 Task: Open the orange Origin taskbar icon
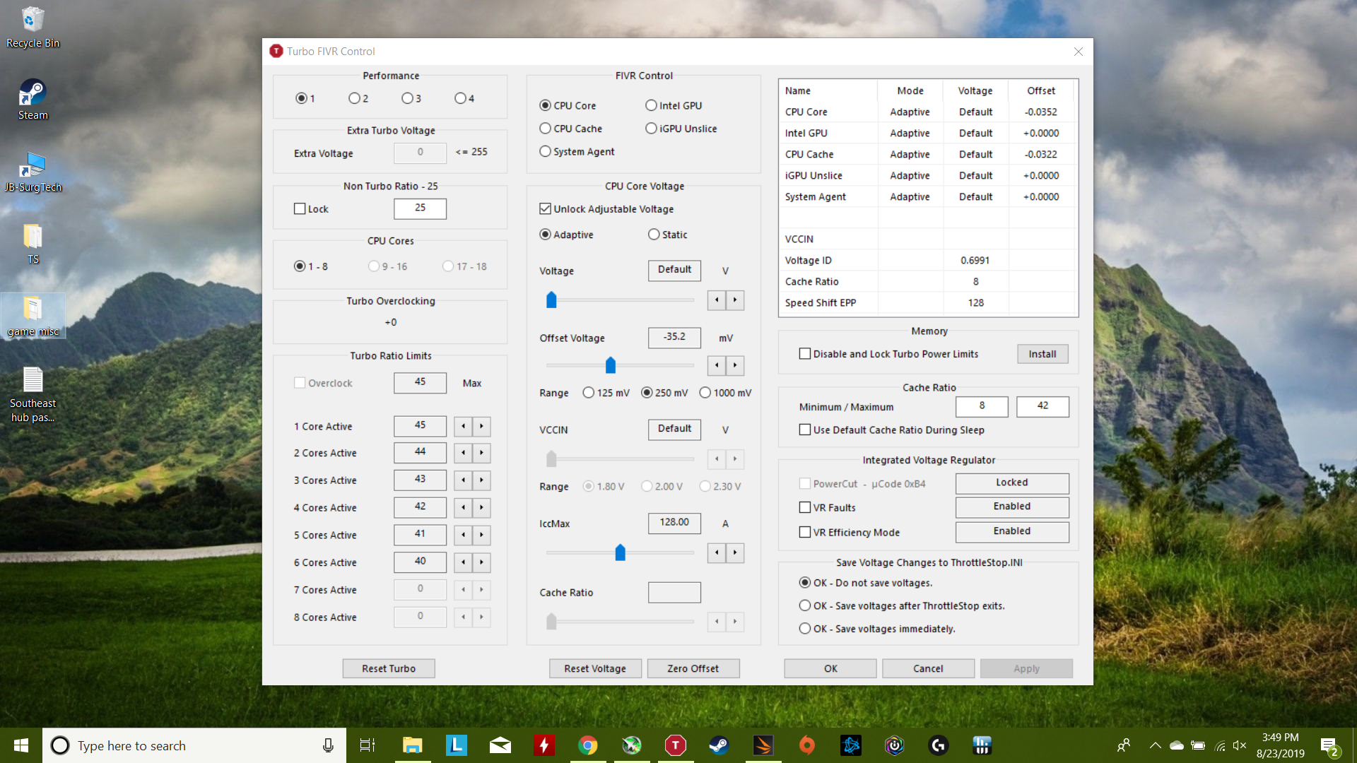[x=806, y=745]
